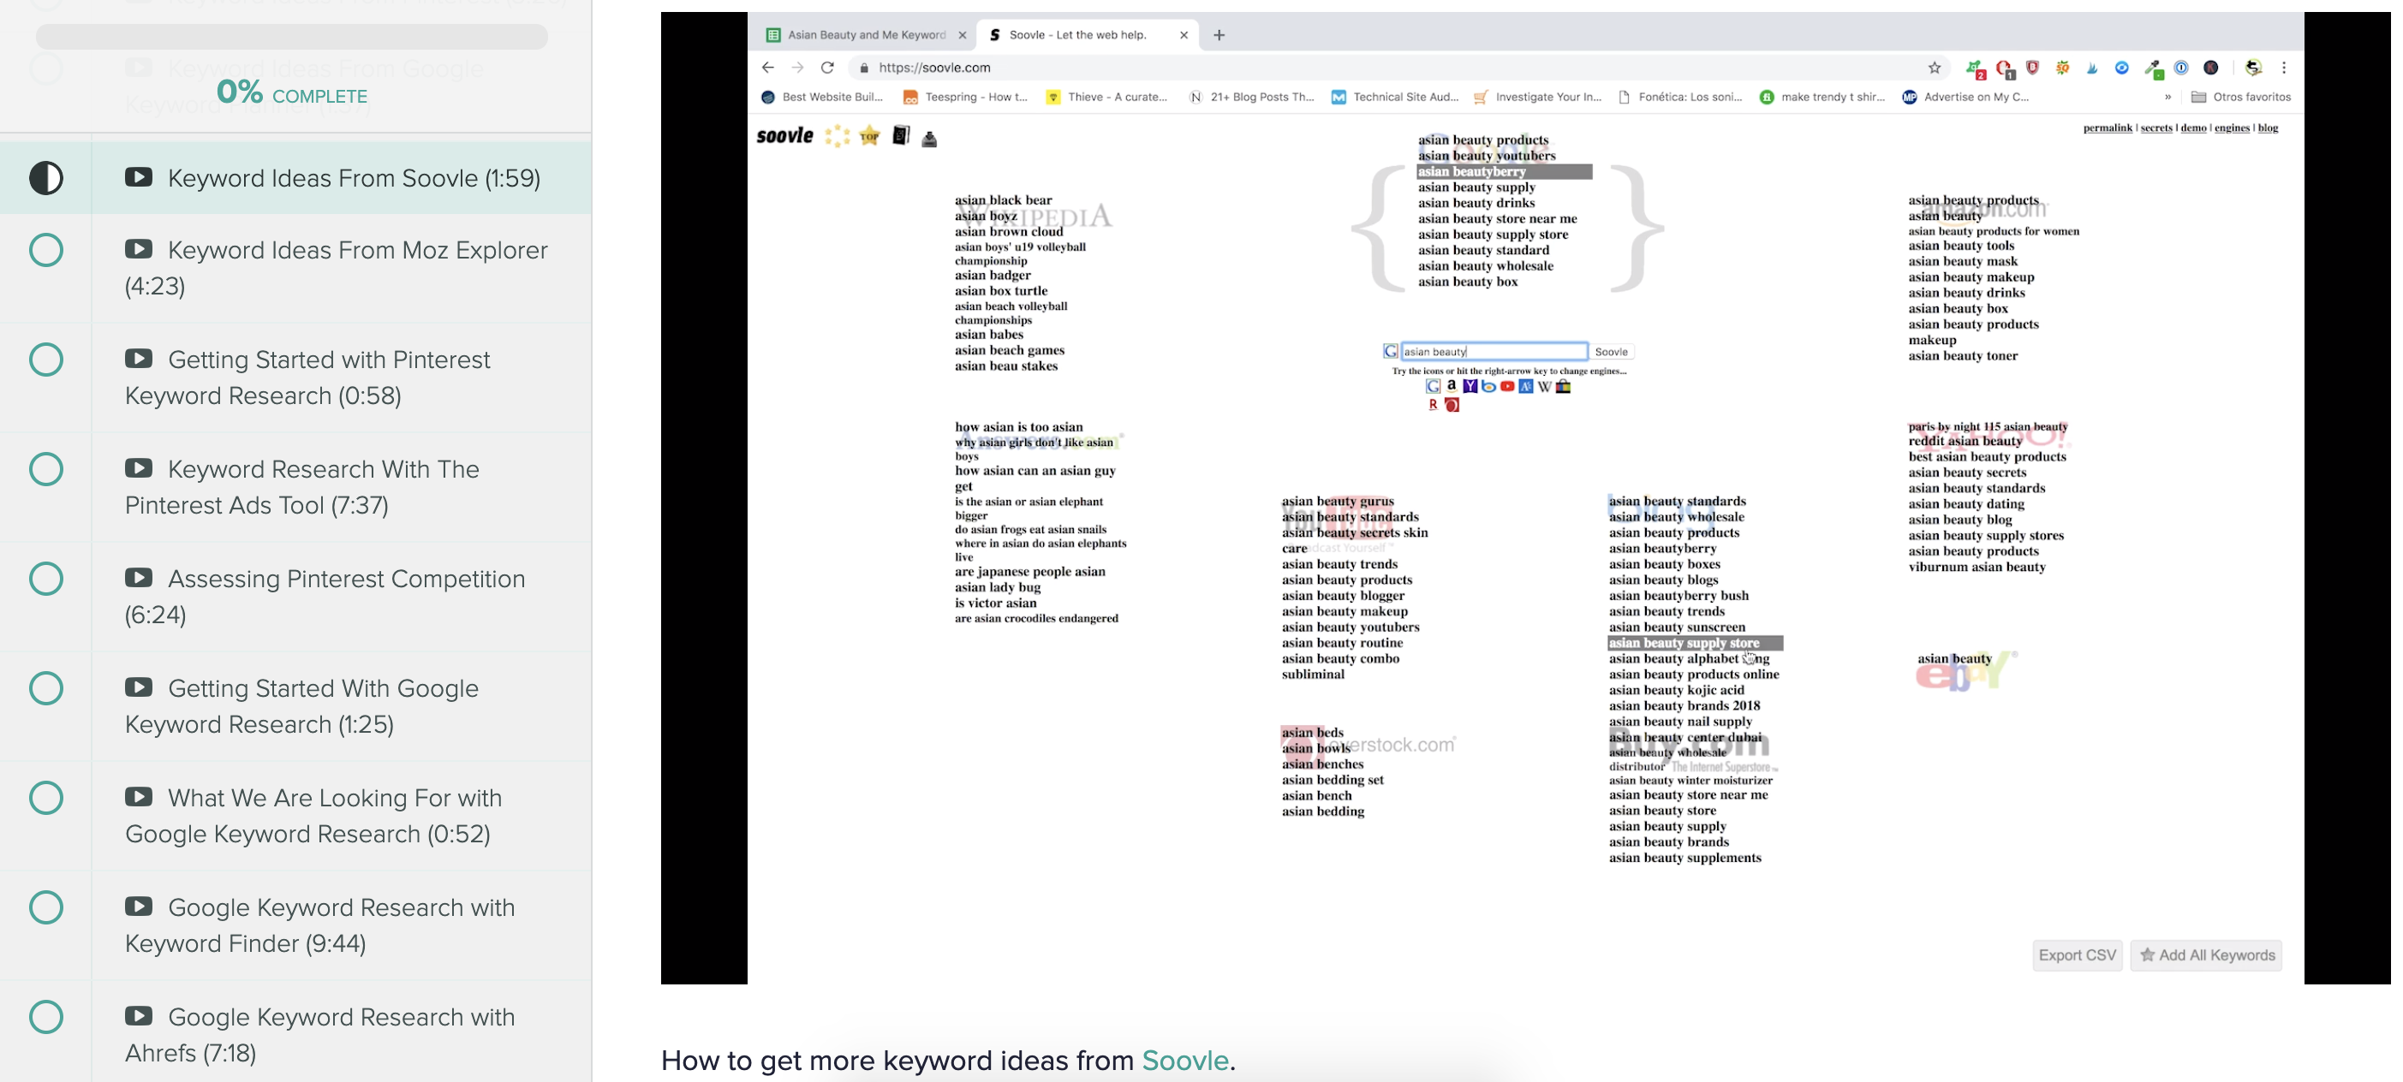Click Soovle download tray icon
The width and height of the screenshot is (2403, 1082).
pyautogui.click(x=929, y=139)
